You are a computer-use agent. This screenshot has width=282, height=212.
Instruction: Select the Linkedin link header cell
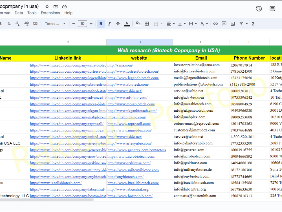68,58
